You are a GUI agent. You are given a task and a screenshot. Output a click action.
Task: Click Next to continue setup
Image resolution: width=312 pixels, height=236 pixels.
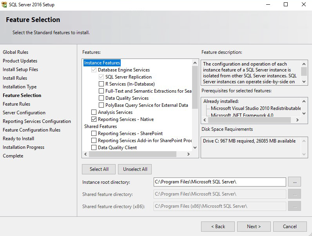(x=254, y=227)
